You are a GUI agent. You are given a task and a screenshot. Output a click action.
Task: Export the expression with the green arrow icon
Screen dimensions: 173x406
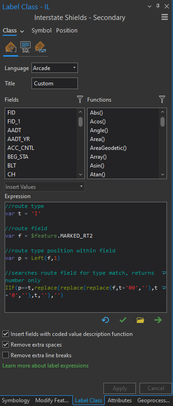(158, 320)
